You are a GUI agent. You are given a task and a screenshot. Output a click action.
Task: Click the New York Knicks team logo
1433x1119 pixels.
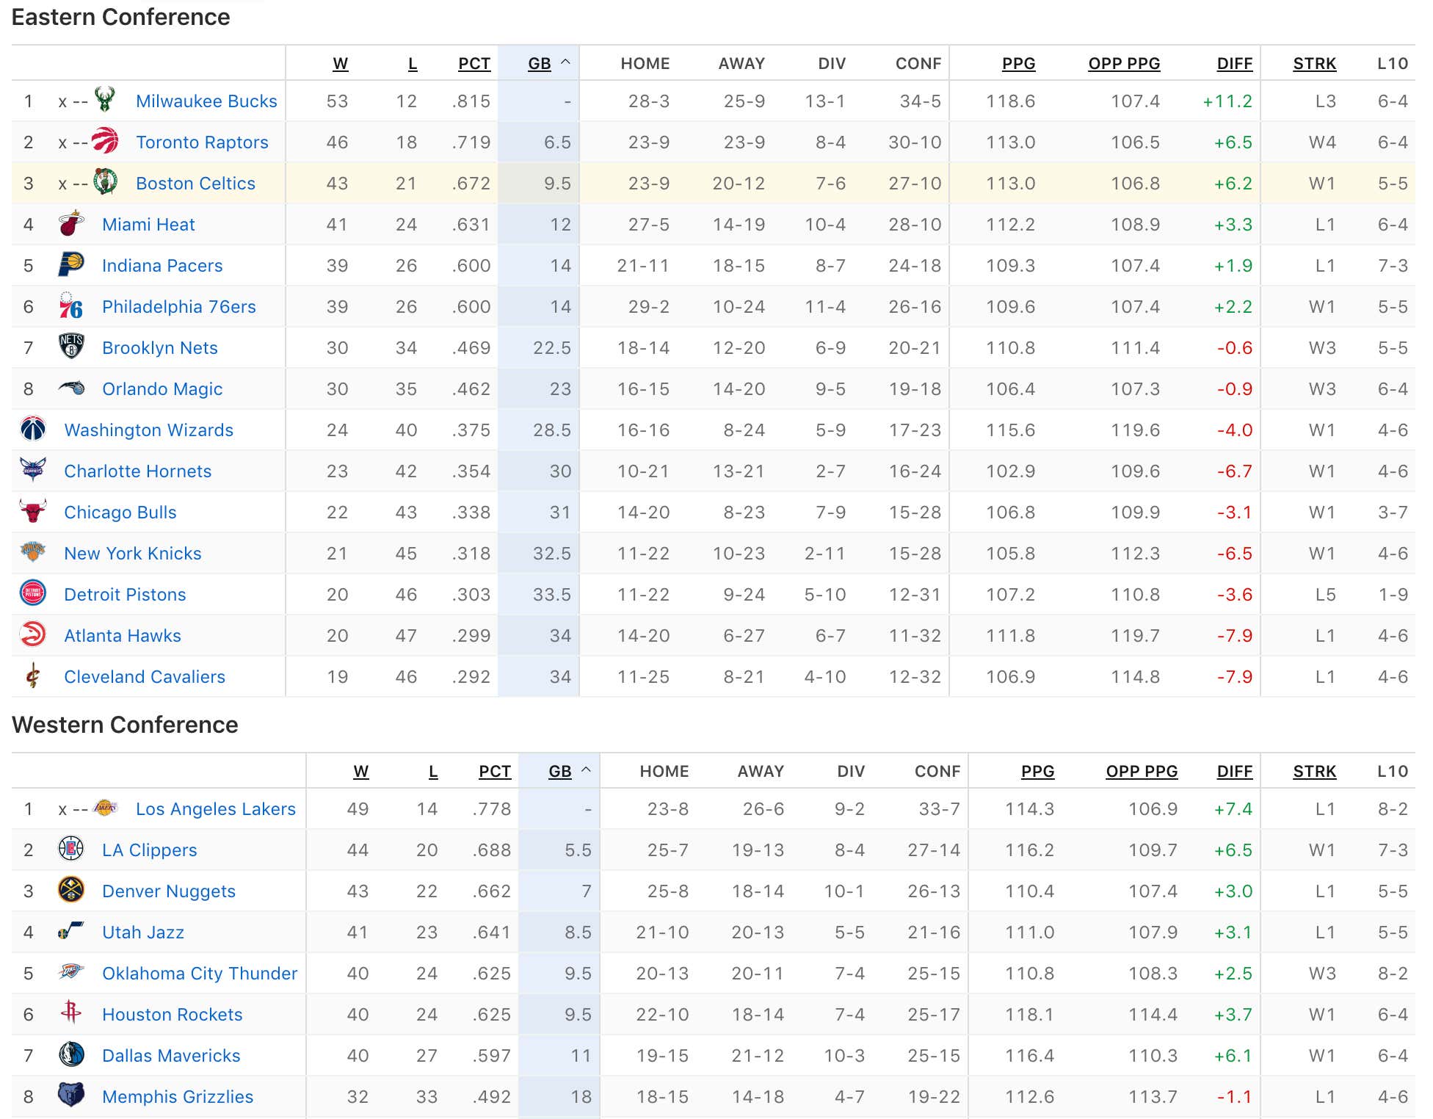tap(33, 553)
